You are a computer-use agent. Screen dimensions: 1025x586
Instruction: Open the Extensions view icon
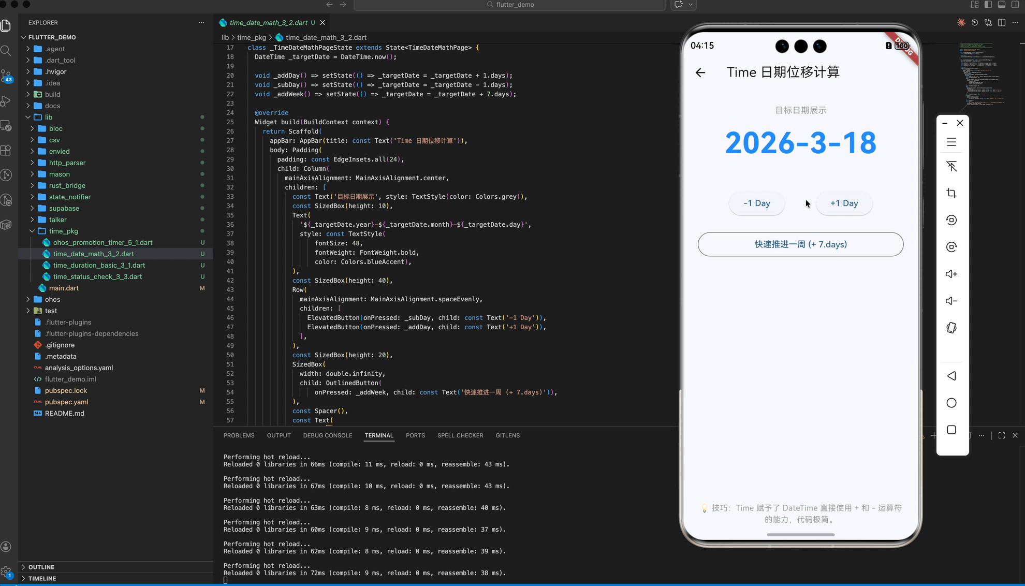[6, 151]
